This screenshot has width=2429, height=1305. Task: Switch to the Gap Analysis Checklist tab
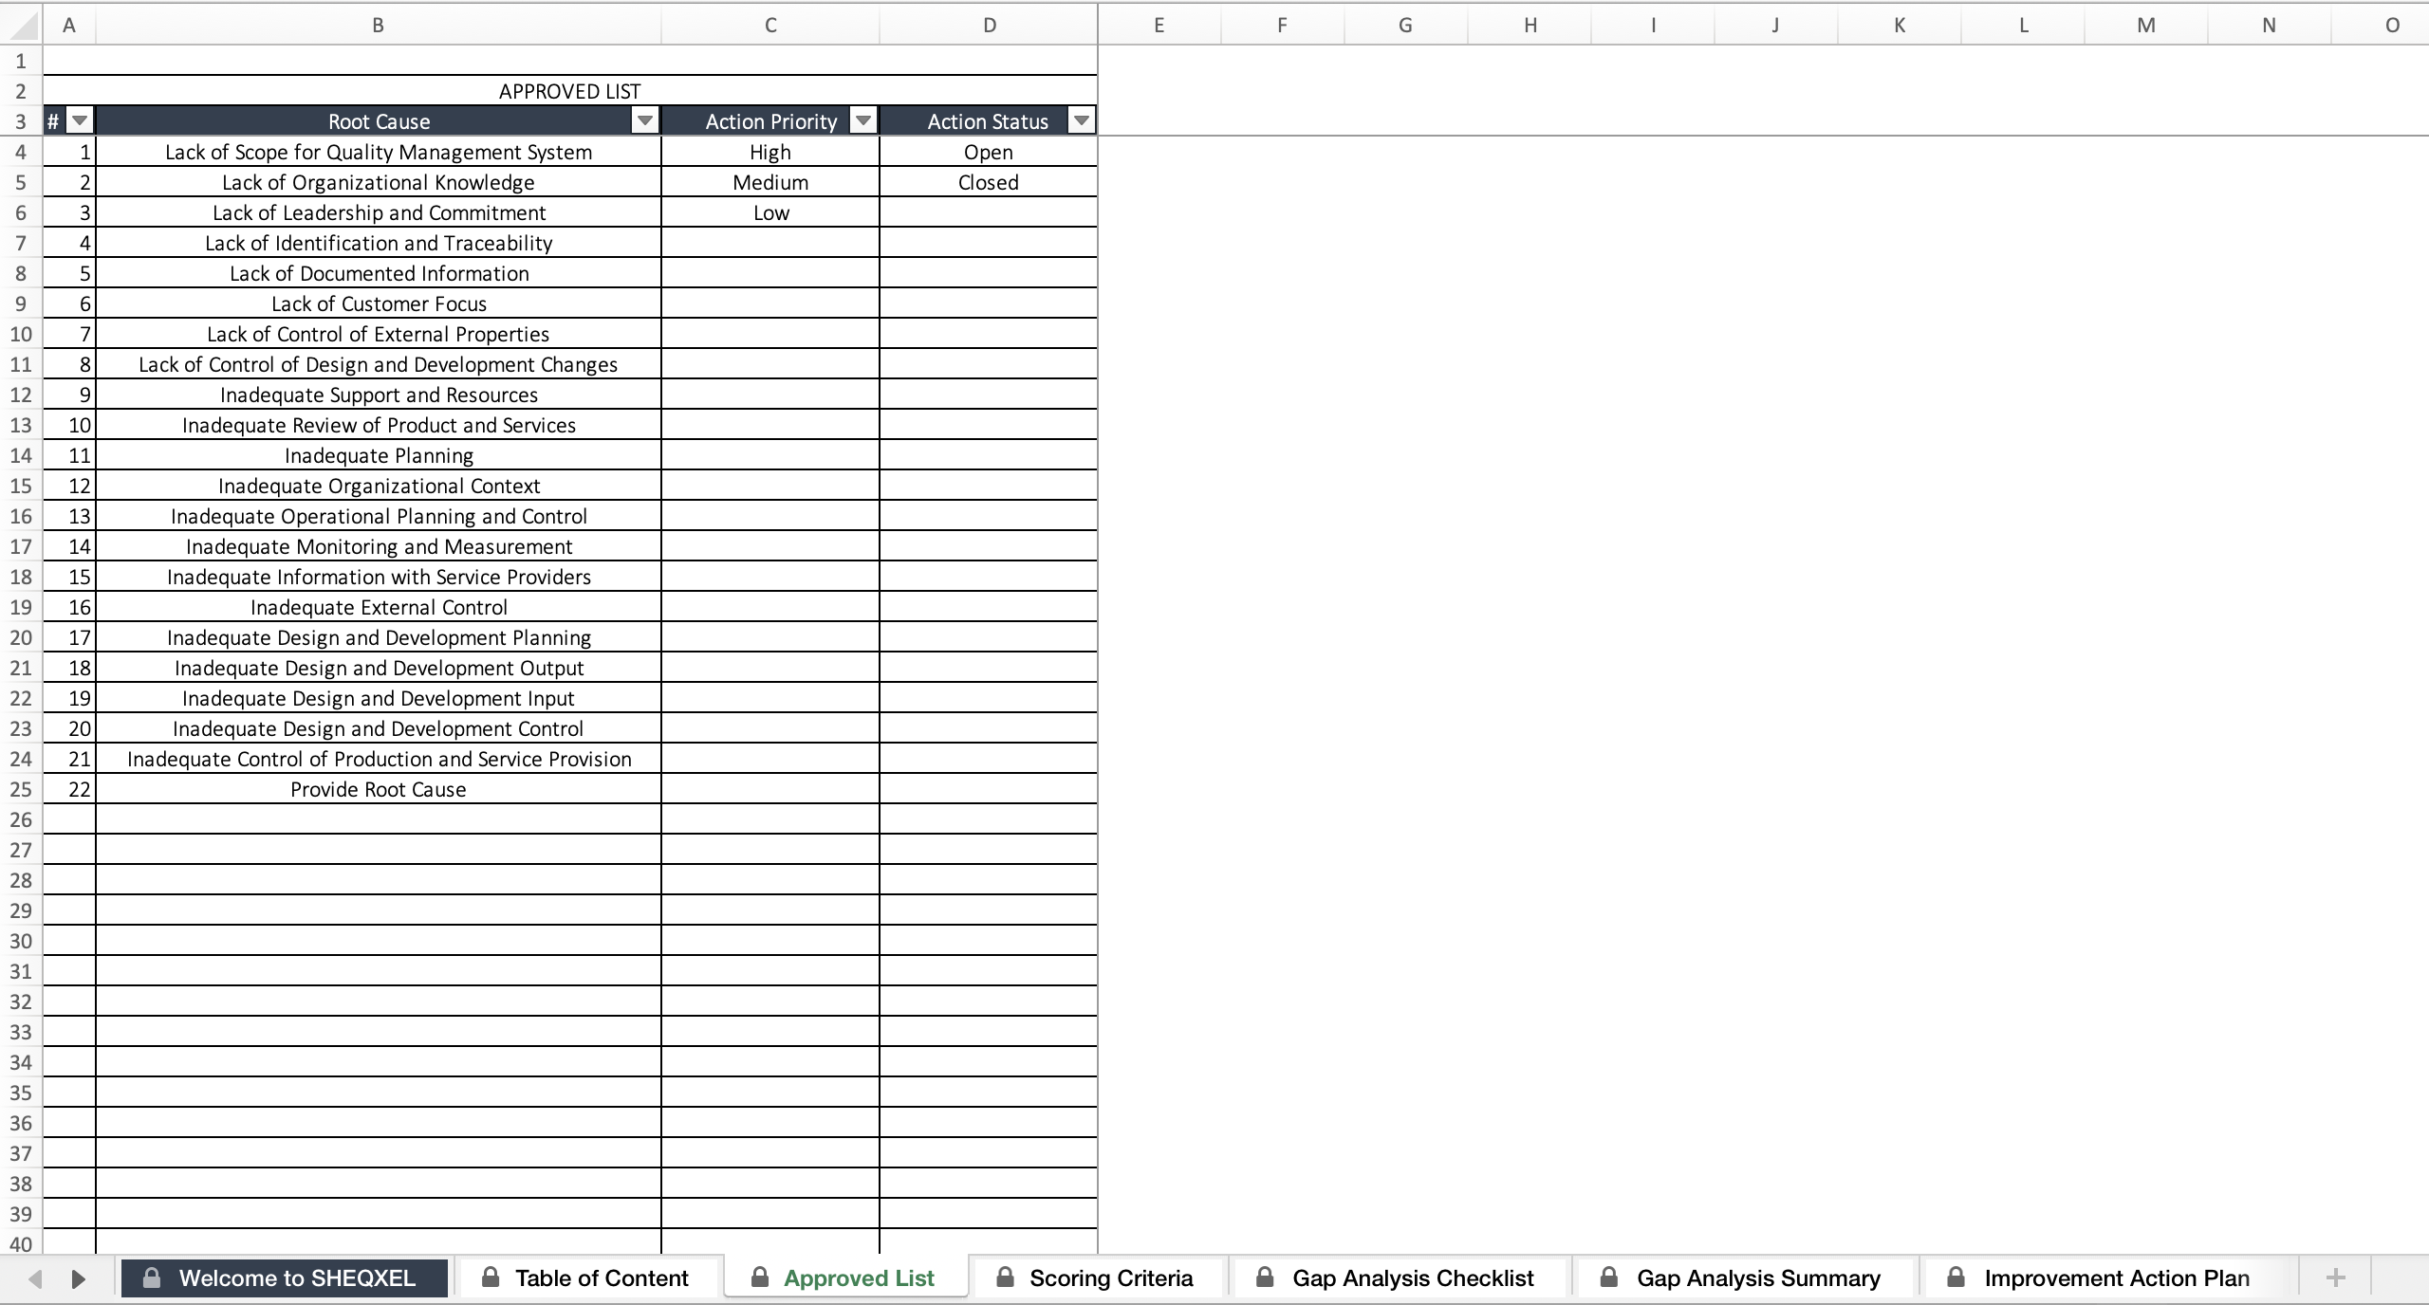coord(1412,1277)
